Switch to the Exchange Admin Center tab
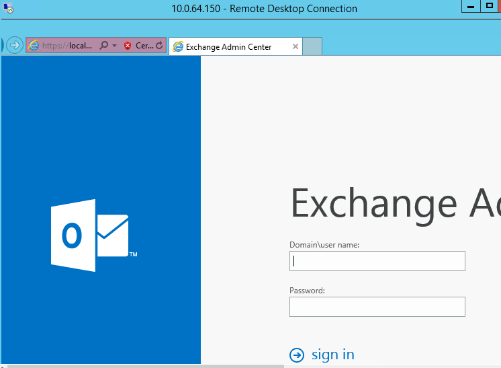Screen dimensions: 501x368 click(228, 47)
